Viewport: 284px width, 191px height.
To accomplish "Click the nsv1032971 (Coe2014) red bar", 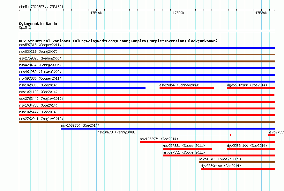I will (x=207, y=142).
